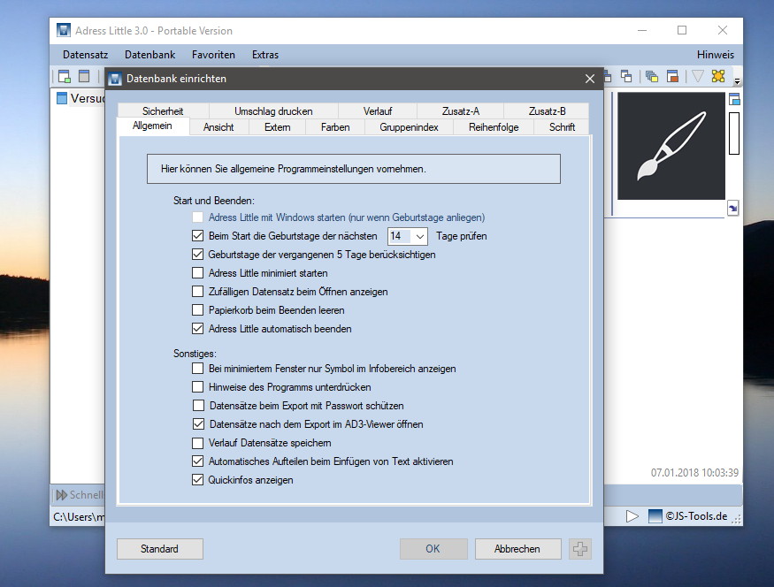
Task: Open the Favoriten menu
Action: (x=213, y=55)
